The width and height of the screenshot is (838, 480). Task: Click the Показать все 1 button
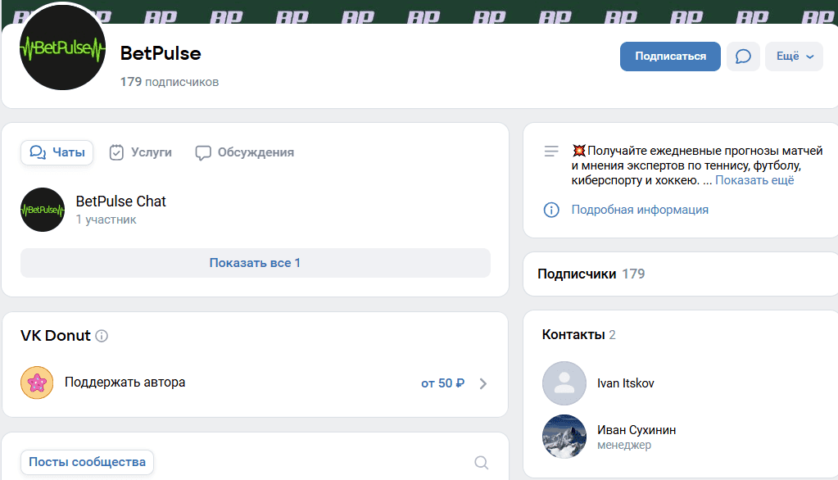(256, 262)
